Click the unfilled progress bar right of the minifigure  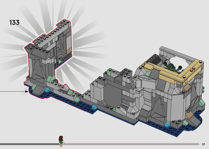click(131, 144)
